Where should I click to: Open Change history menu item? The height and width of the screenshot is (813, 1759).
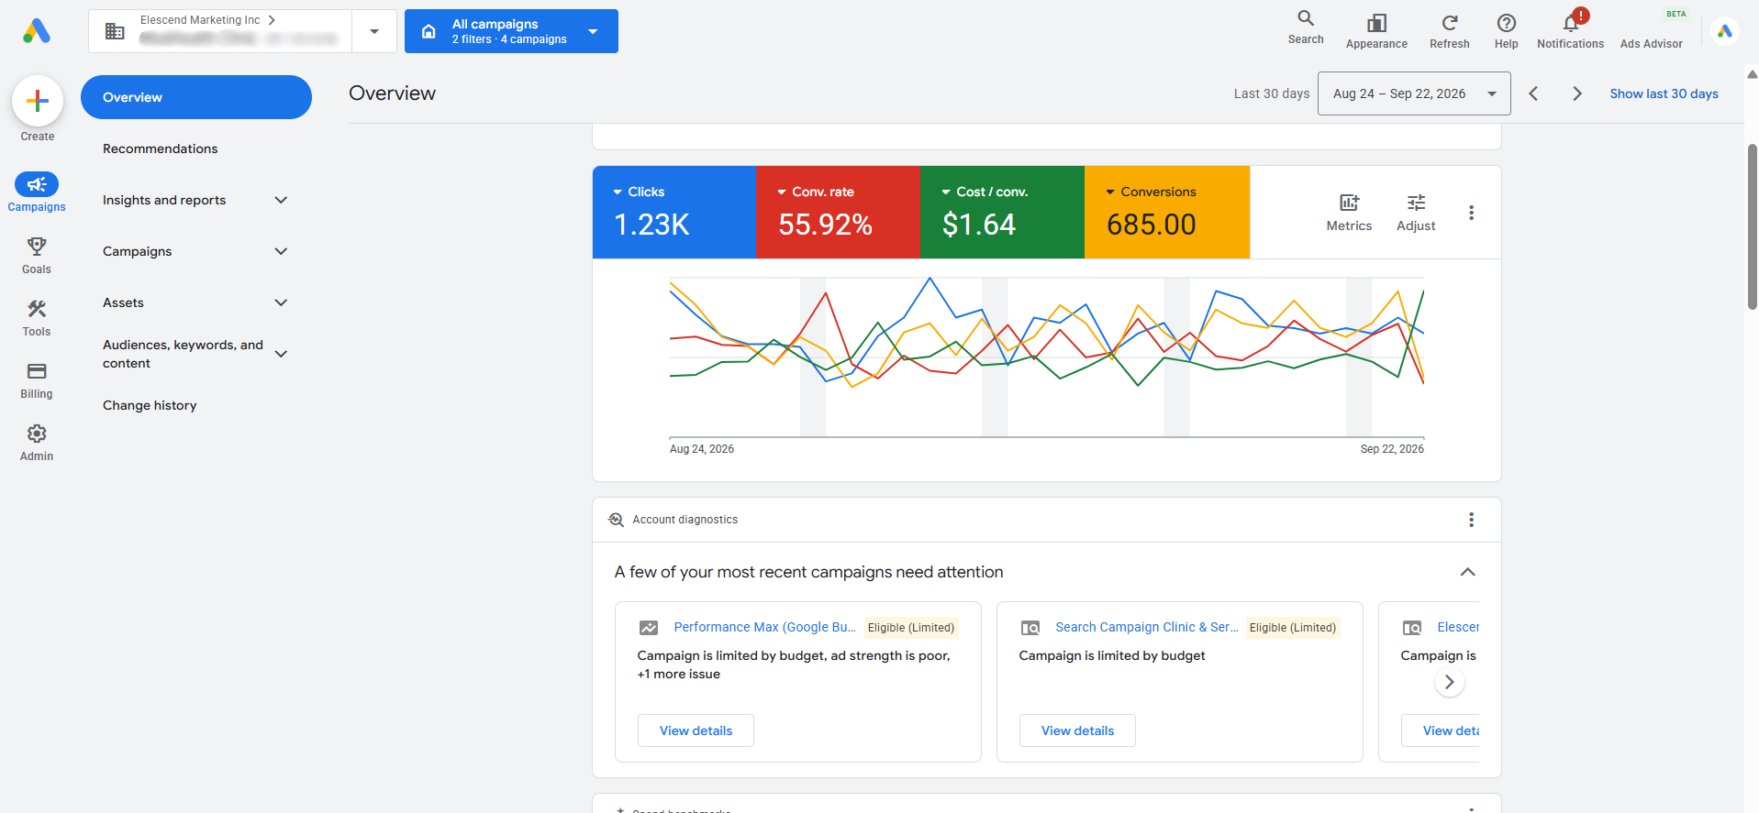click(x=150, y=405)
